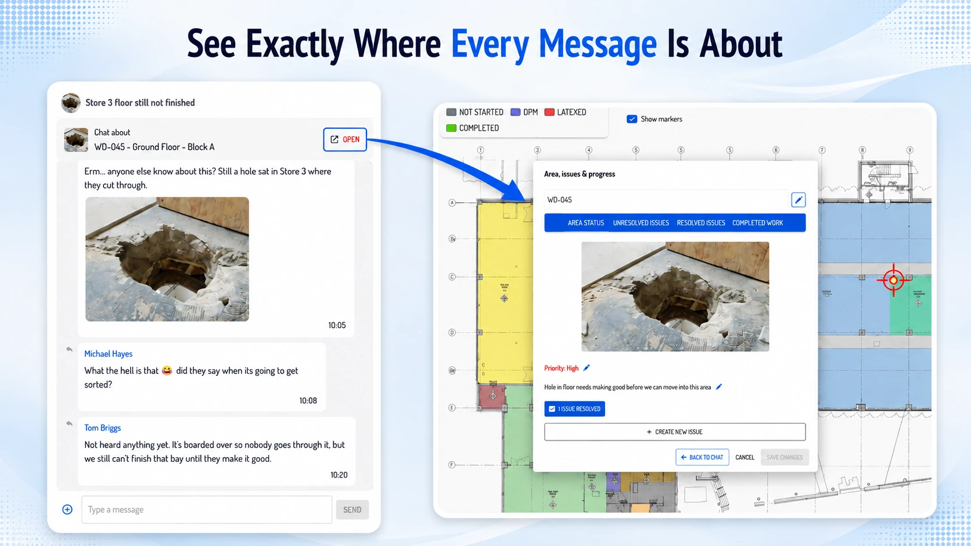The height and width of the screenshot is (546, 971).
Task: Click CANCEL in the area dialog
Action: [745, 457]
